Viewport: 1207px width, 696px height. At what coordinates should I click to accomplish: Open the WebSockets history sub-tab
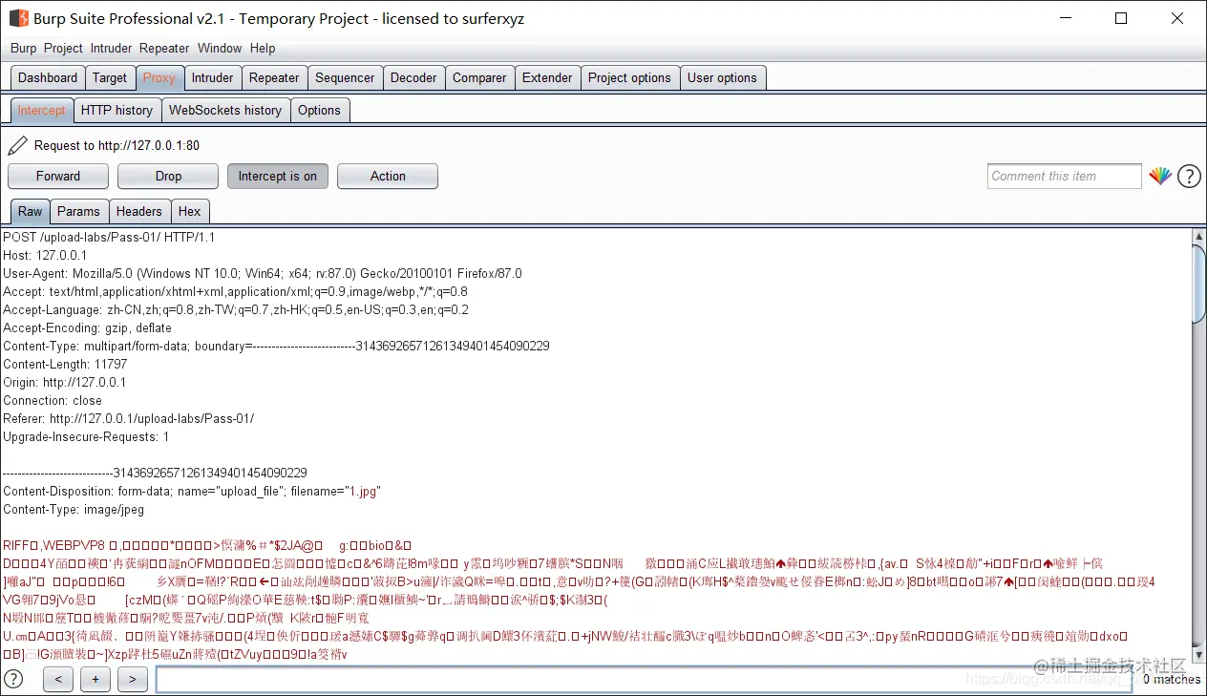click(225, 110)
